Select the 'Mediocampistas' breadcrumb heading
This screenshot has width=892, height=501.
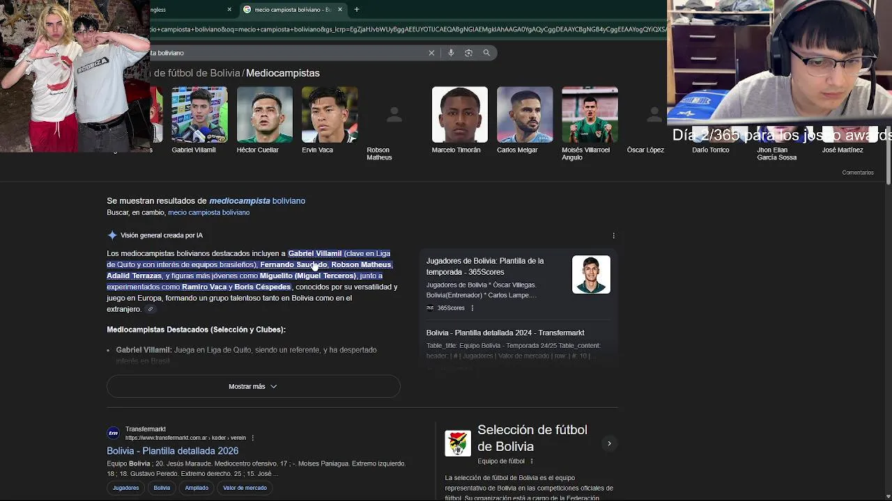(283, 73)
